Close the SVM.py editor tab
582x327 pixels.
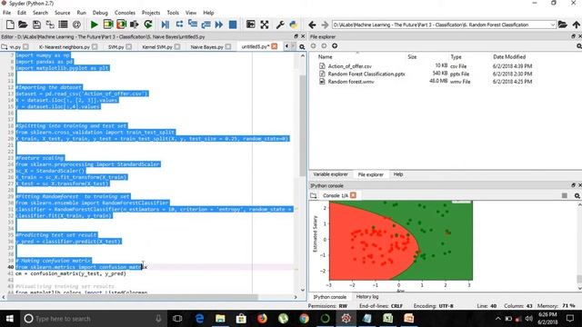129,46
